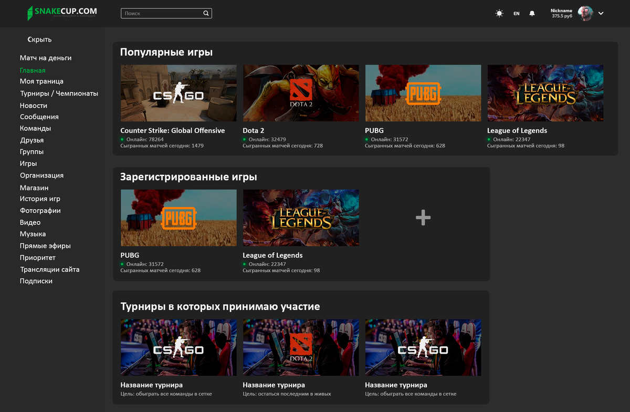The width and height of the screenshot is (630, 412).
Task: Open Новости in the sidebar
Action: click(34, 105)
